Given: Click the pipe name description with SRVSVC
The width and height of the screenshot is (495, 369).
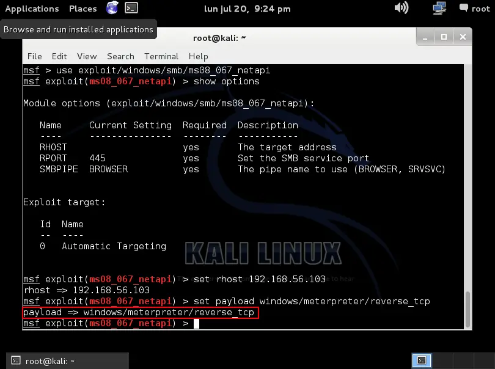Looking at the screenshot, I should tap(342, 169).
